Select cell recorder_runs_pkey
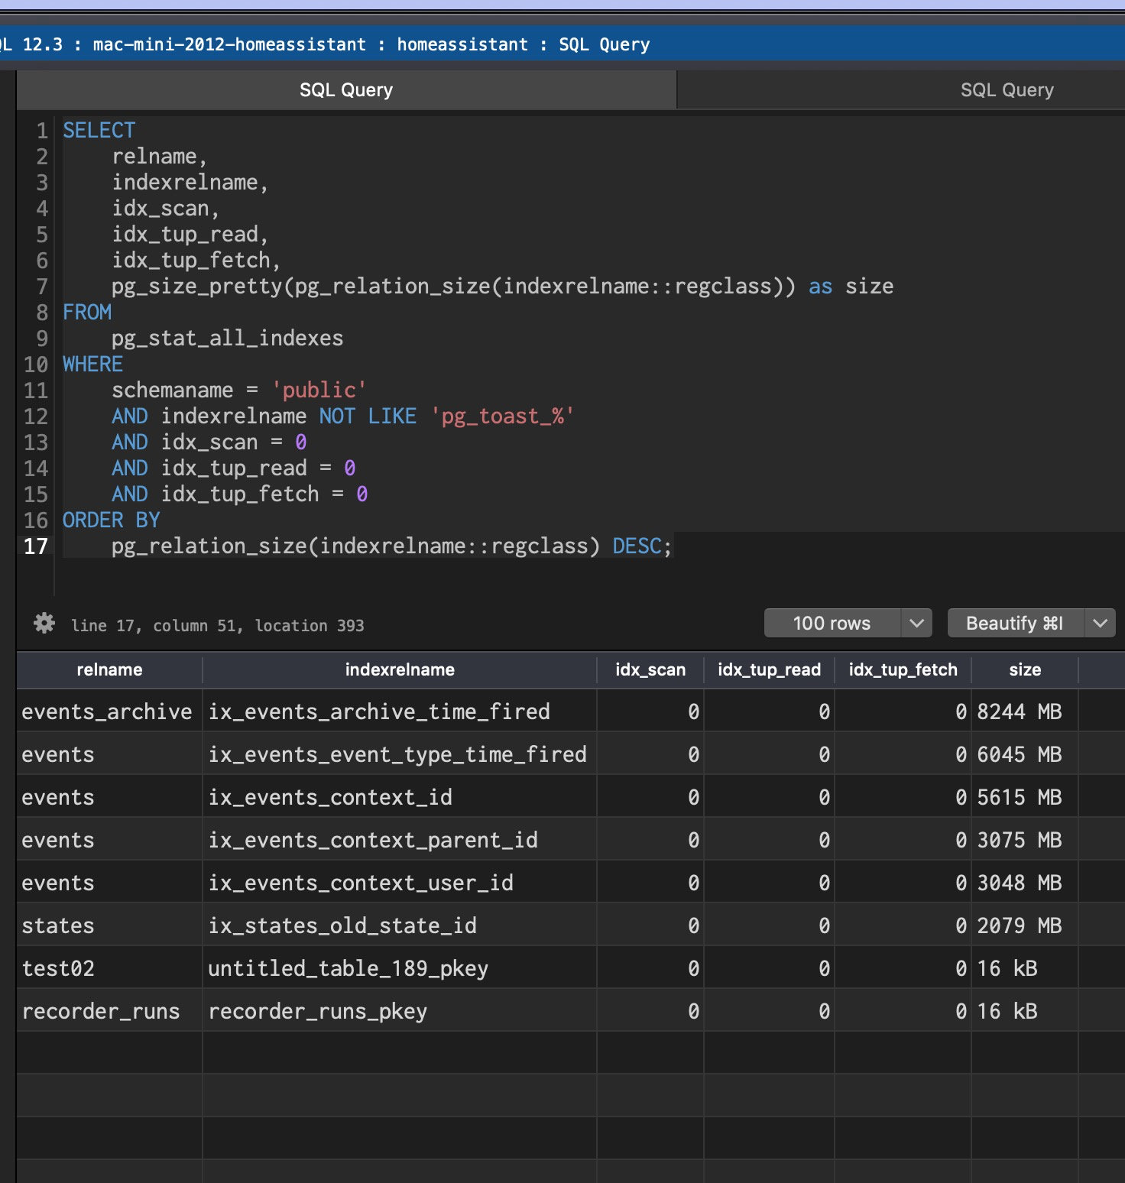 400,1012
